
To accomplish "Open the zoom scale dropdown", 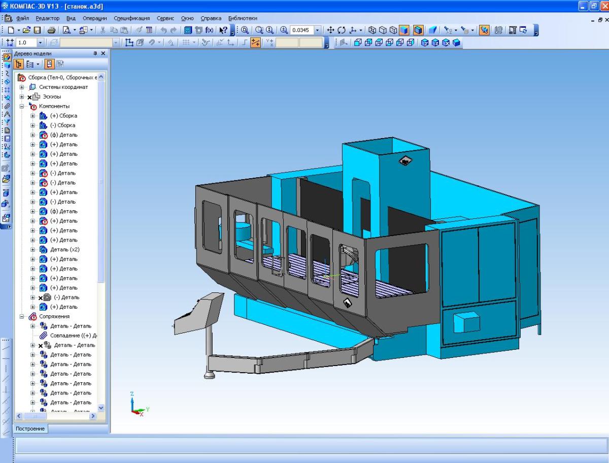I will point(318,30).
